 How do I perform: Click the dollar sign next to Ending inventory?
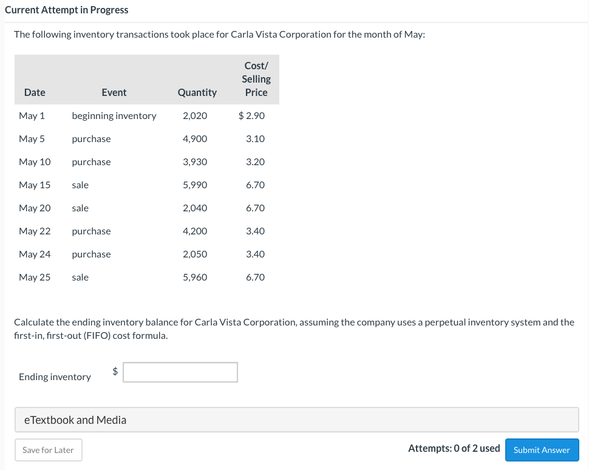pyautogui.click(x=115, y=370)
